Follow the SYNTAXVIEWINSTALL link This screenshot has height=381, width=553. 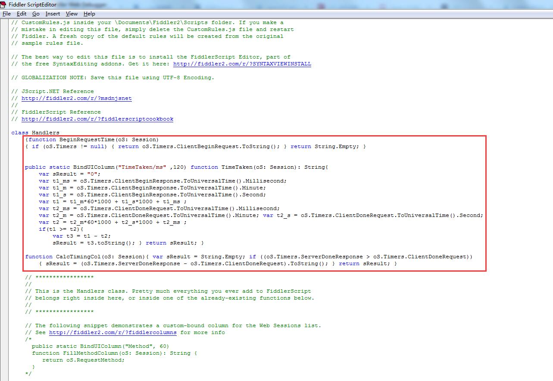click(242, 64)
